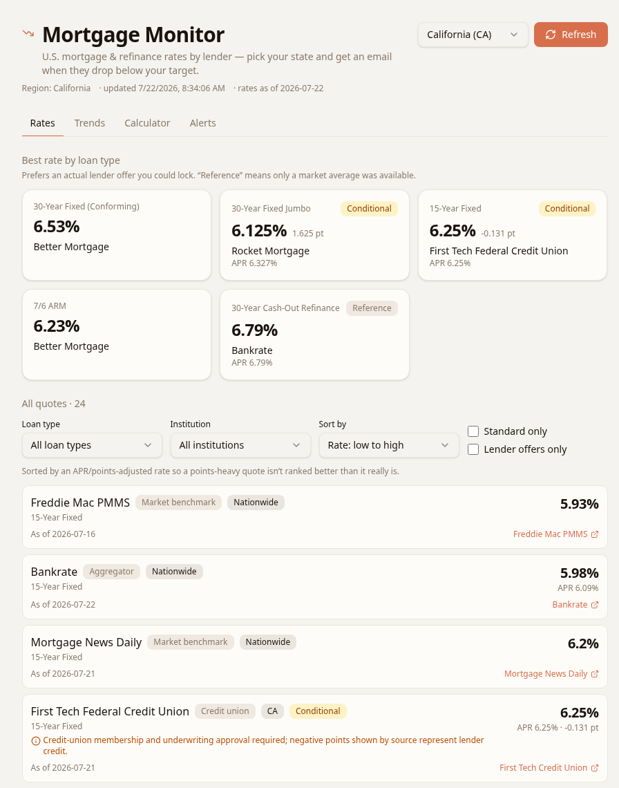Click the 1.625 pt value on Jumbo card
Viewport: 619px width, 788px height.
[x=308, y=234]
